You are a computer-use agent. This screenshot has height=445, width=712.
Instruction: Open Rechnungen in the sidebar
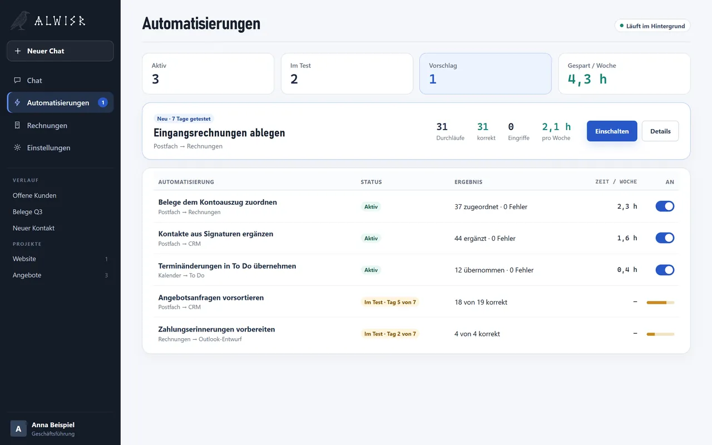(x=60, y=125)
